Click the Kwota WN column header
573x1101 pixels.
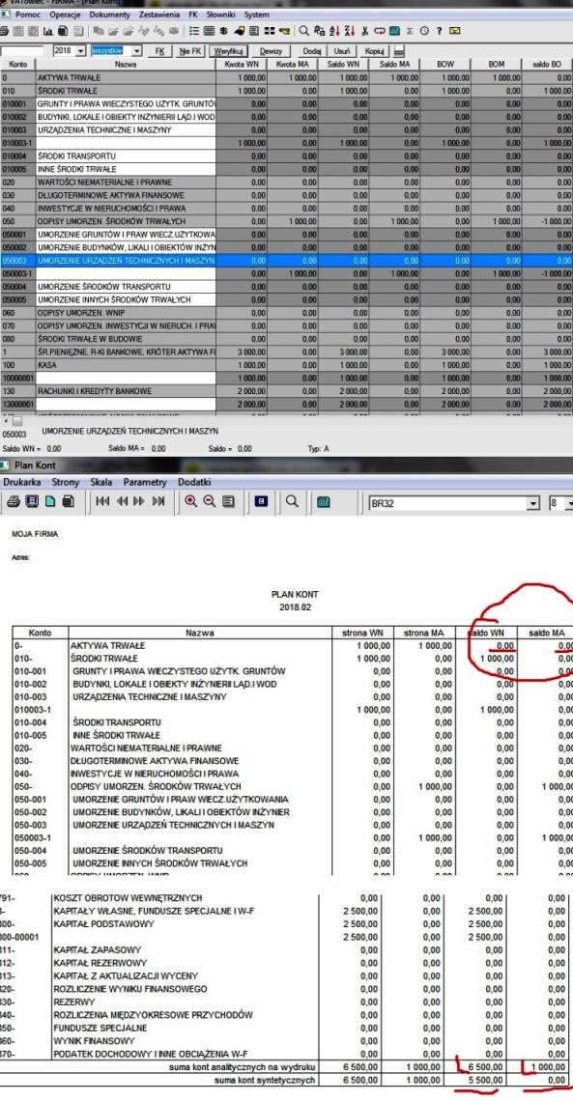tap(242, 65)
